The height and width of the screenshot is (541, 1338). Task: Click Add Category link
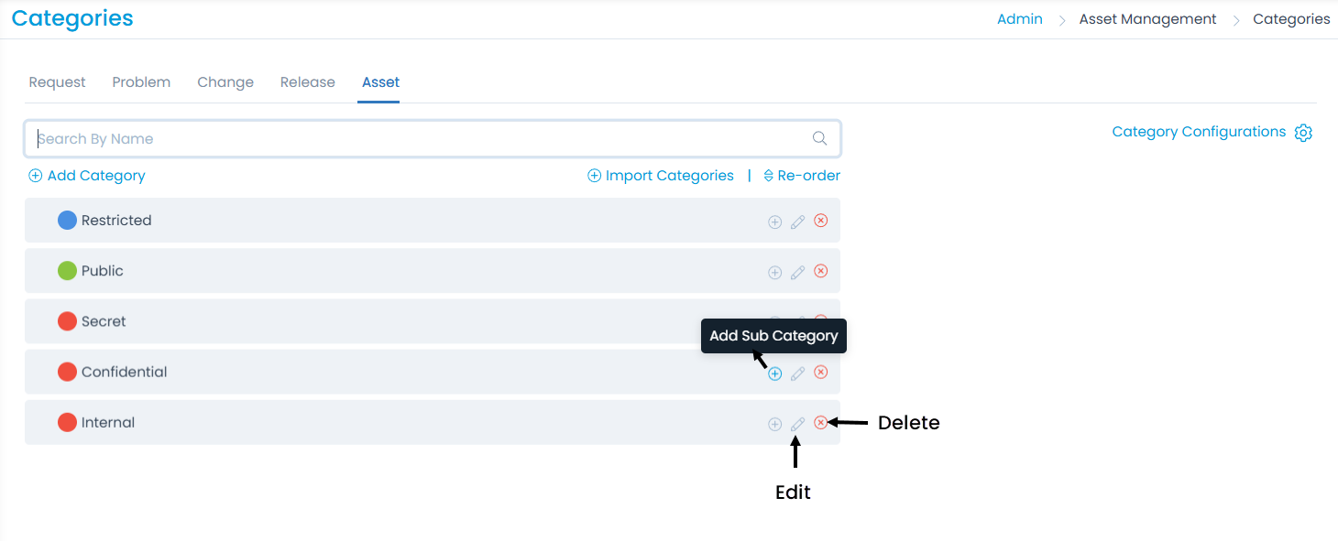pyautogui.click(x=87, y=176)
